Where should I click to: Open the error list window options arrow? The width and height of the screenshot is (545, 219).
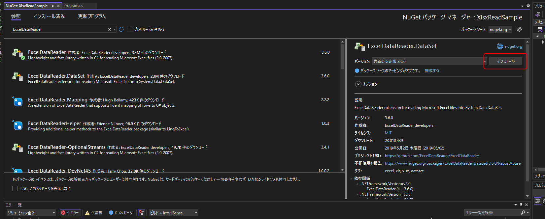516,205
